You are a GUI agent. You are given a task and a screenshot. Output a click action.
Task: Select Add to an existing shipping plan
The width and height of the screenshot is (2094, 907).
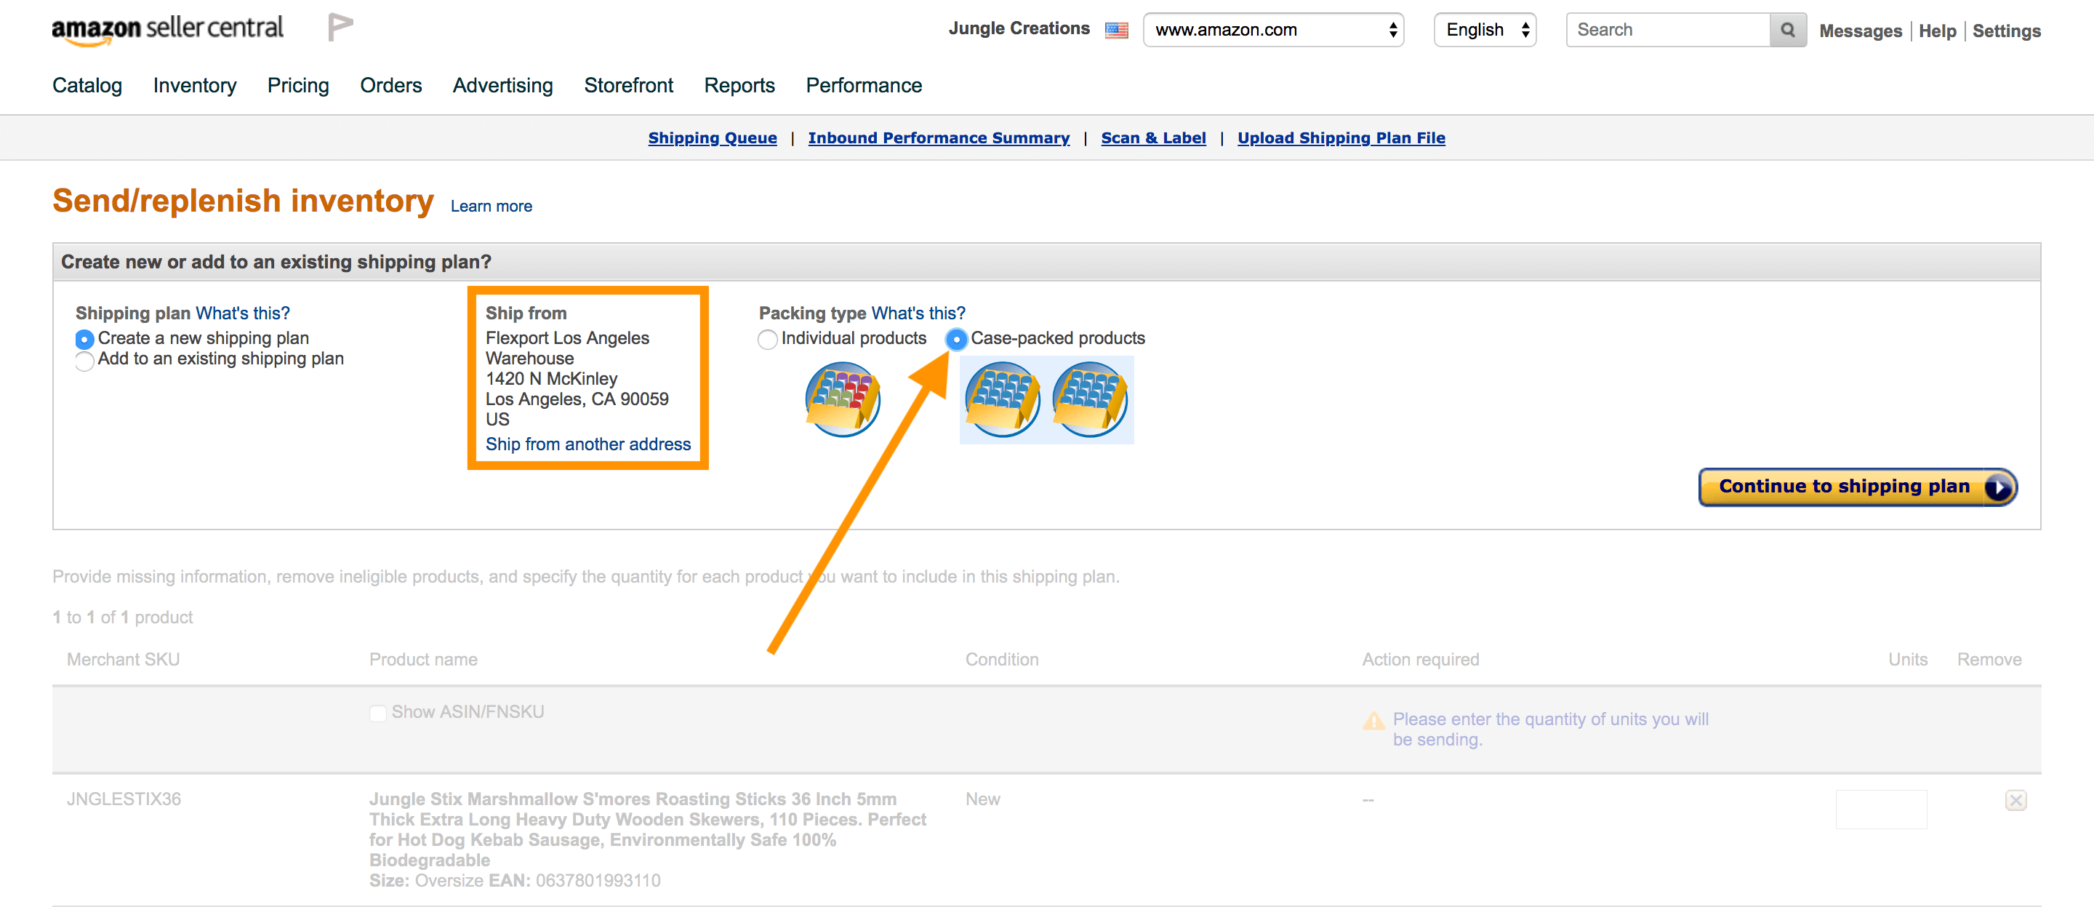[84, 360]
